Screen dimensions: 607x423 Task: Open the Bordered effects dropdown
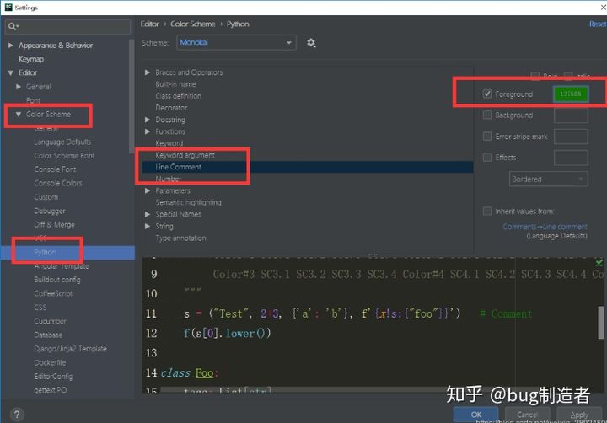click(548, 179)
